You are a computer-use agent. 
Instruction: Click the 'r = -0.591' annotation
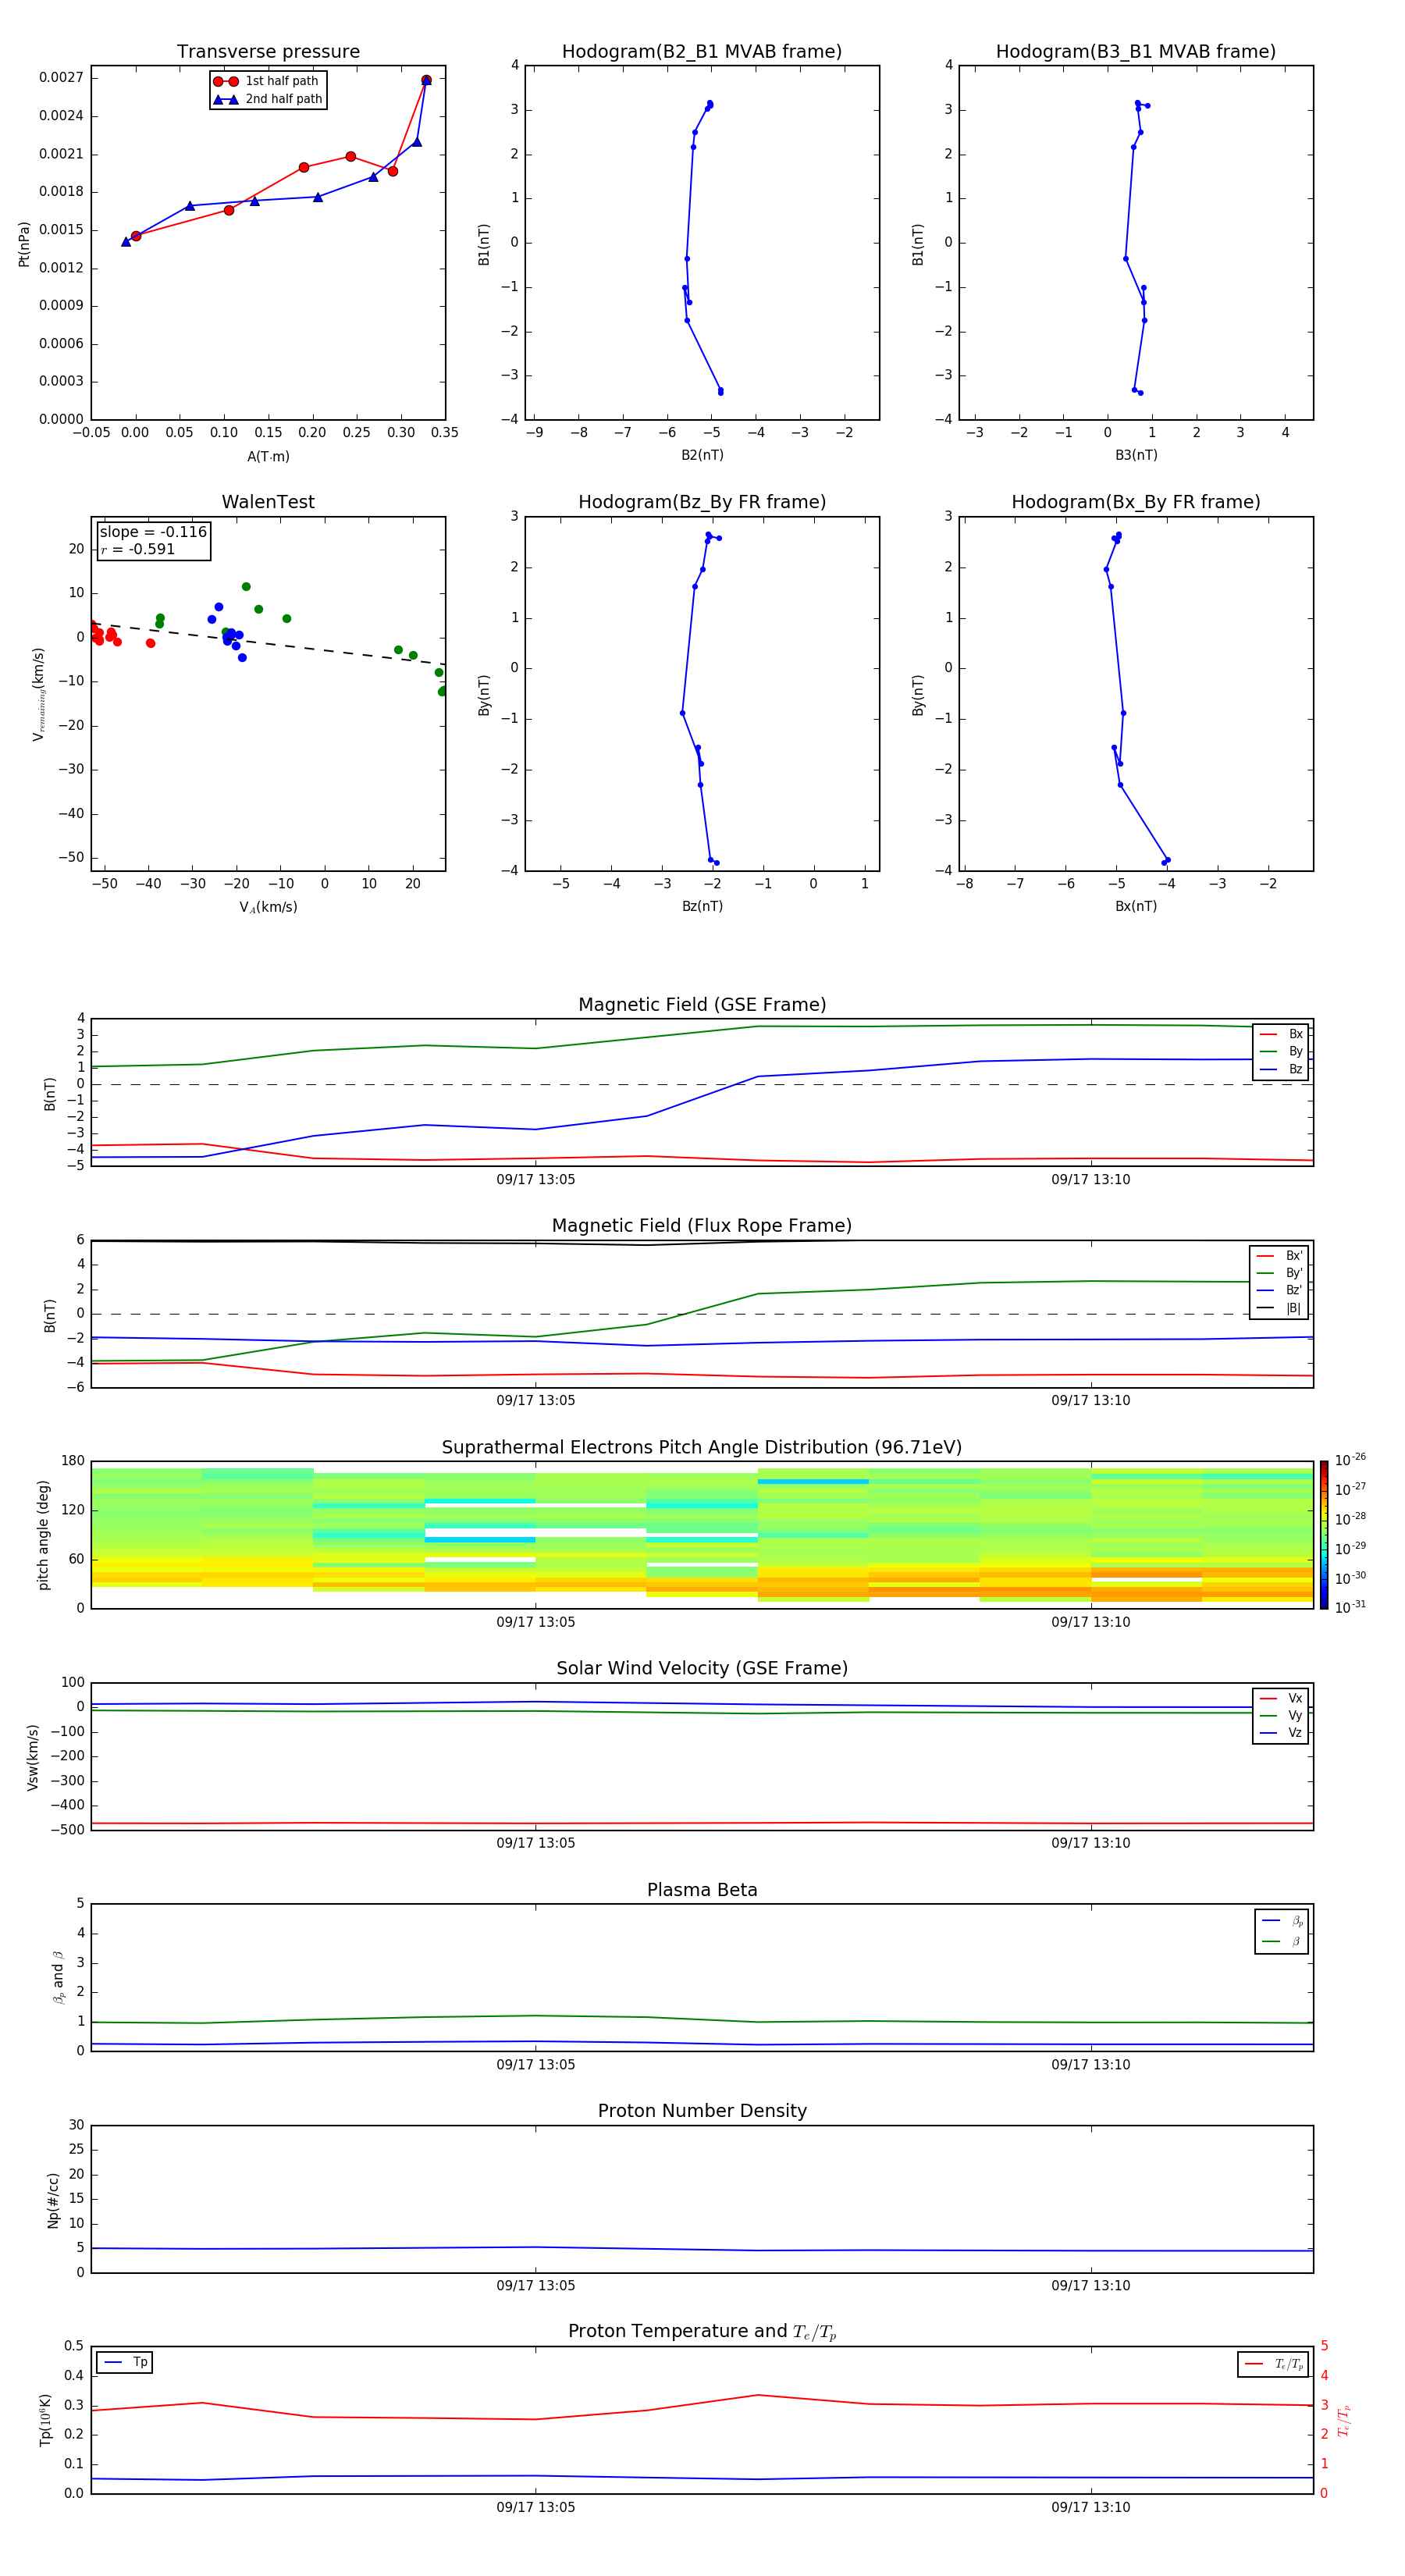(138, 549)
